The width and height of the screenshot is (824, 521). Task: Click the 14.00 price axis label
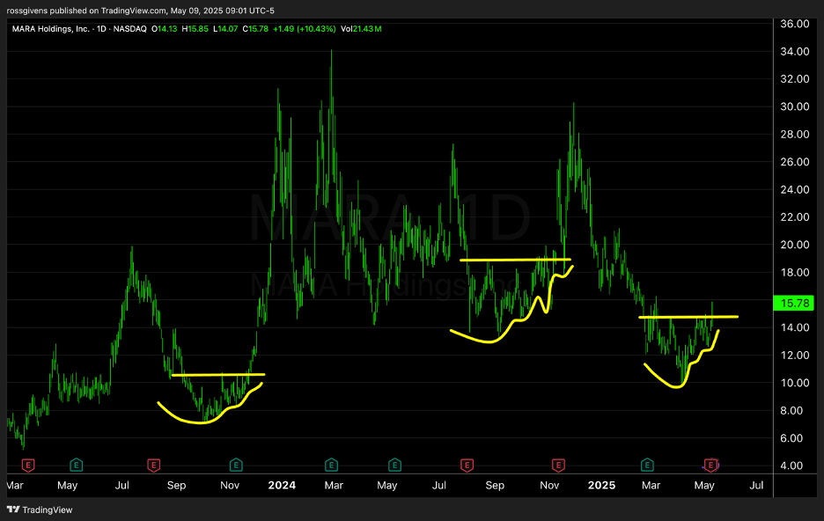pos(795,327)
